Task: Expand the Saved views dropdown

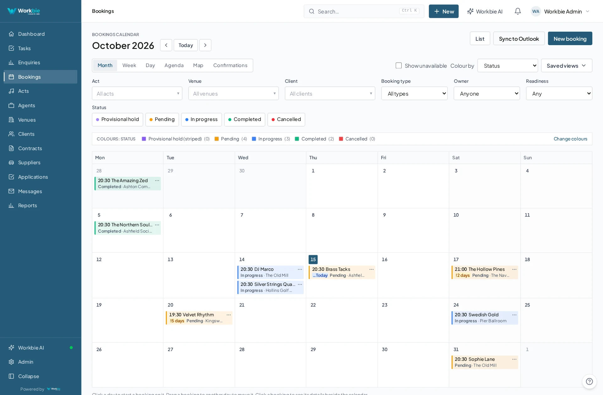Action: (567, 66)
